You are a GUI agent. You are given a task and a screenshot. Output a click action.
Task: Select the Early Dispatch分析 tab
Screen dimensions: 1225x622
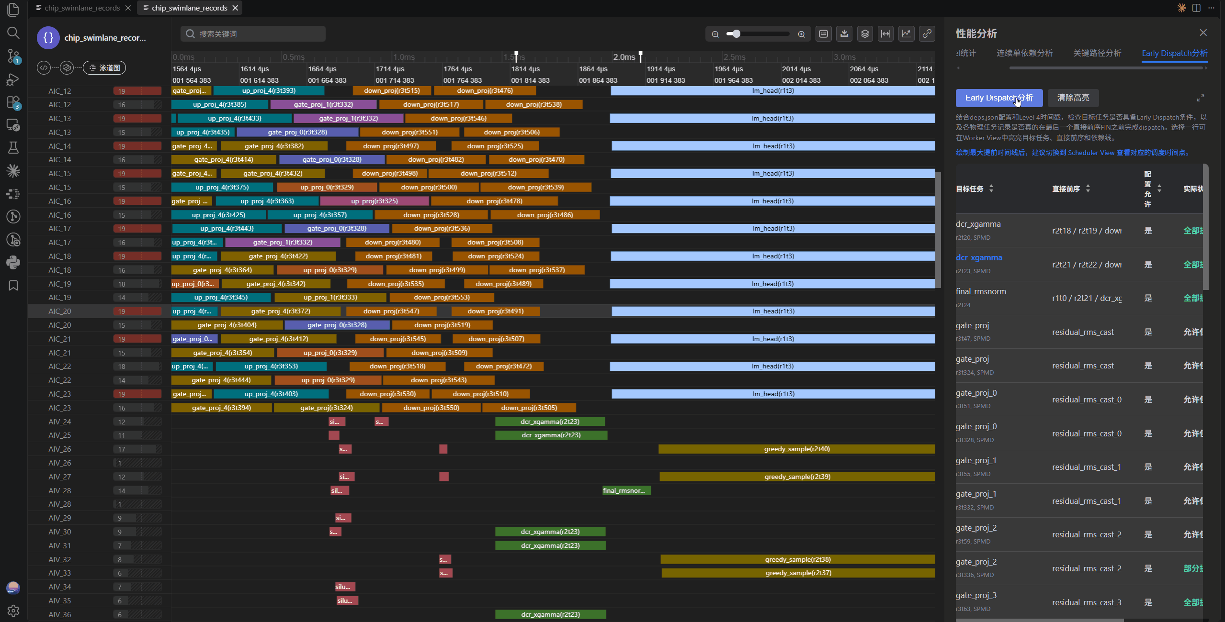click(x=1174, y=53)
